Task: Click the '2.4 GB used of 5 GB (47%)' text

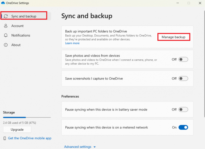Action: pyautogui.click(x=19, y=123)
